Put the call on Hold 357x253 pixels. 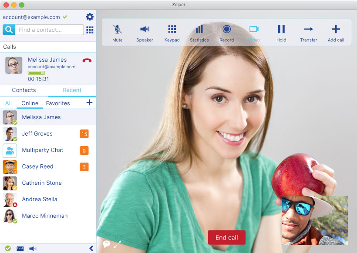pos(281,33)
